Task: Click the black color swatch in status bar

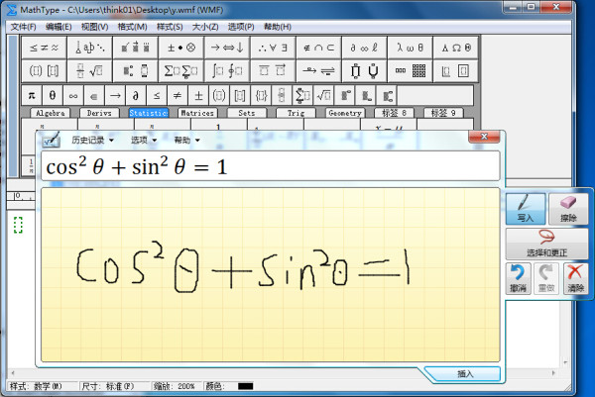Action: [x=245, y=386]
